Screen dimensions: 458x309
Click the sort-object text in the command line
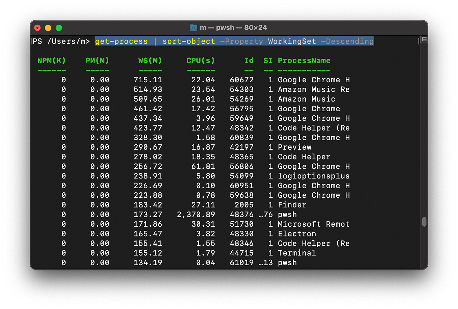click(189, 41)
